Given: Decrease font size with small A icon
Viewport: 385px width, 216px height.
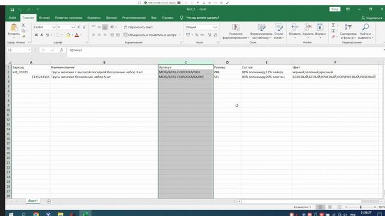Looking at the screenshot, I should click(x=84, y=27).
